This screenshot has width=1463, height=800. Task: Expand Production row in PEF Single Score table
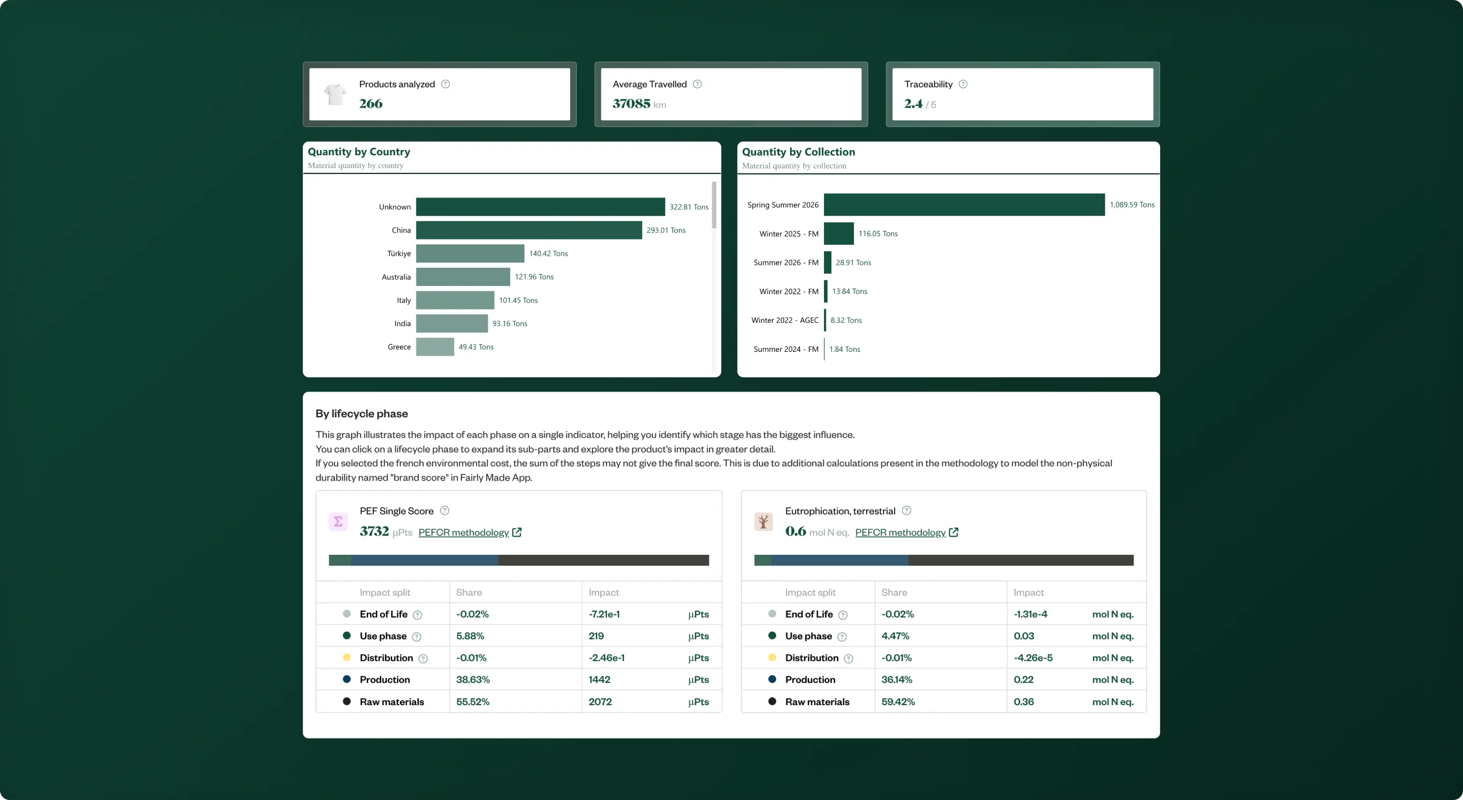(519, 680)
